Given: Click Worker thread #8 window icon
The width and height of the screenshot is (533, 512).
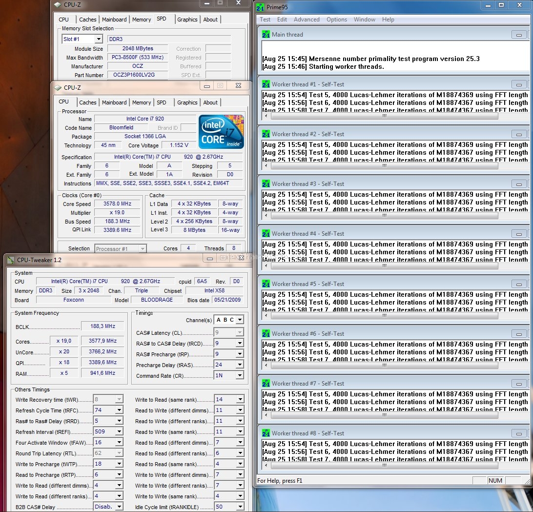Looking at the screenshot, I should (266, 433).
